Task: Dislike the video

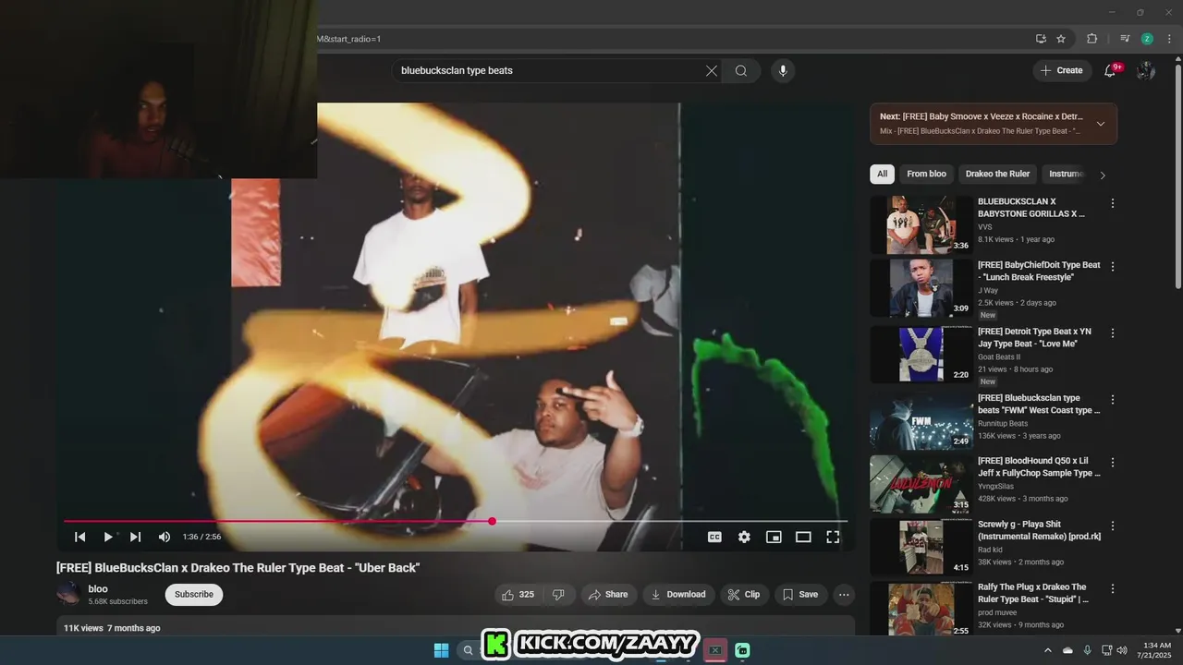Action: [x=558, y=595]
